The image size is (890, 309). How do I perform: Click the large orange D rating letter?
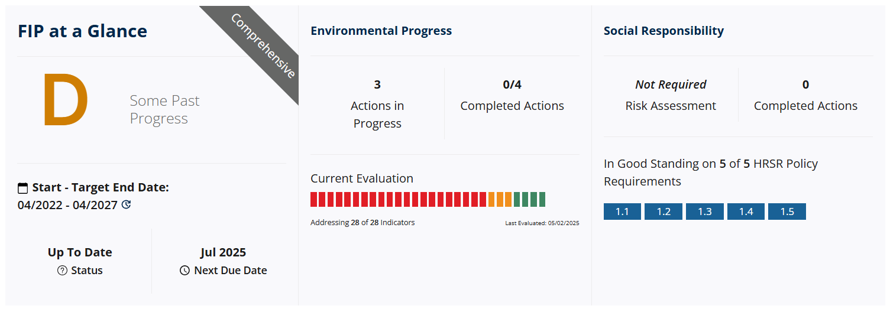coord(65,100)
